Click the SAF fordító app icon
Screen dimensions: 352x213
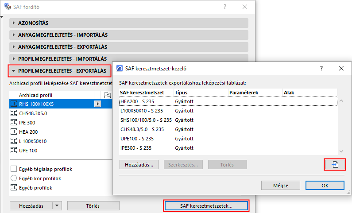pyautogui.click(x=8, y=7)
